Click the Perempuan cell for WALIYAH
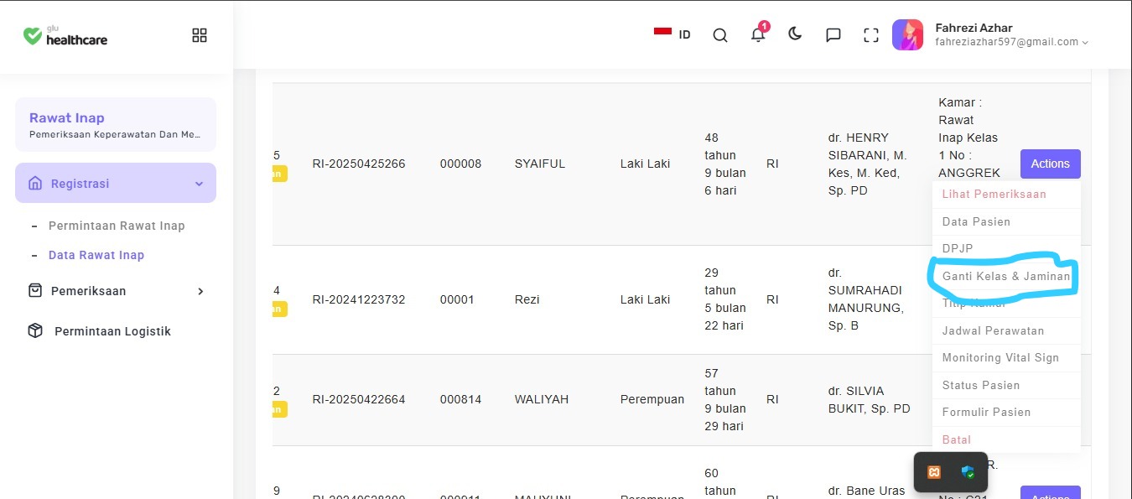Viewport: 1132px width, 499px height. 652,399
